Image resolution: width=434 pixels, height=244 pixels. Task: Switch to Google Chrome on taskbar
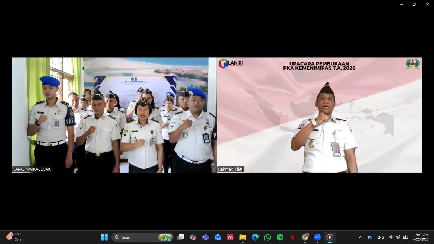pyautogui.click(x=305, y=237)
